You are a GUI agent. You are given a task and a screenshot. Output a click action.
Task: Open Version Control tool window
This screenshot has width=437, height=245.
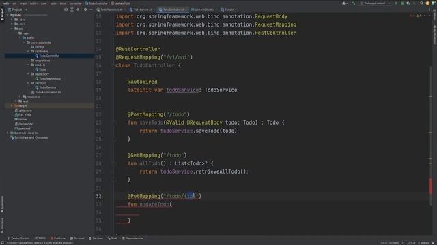tap(18, 238)
